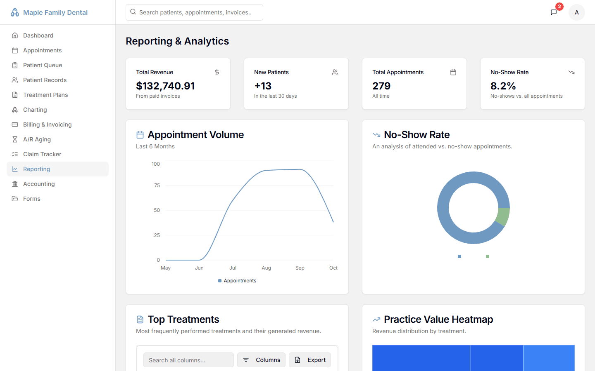Viewport: 595px width, 371px height.
Task: Click the document icon beside Top Treatments
Action: click(x=140, y=319)
